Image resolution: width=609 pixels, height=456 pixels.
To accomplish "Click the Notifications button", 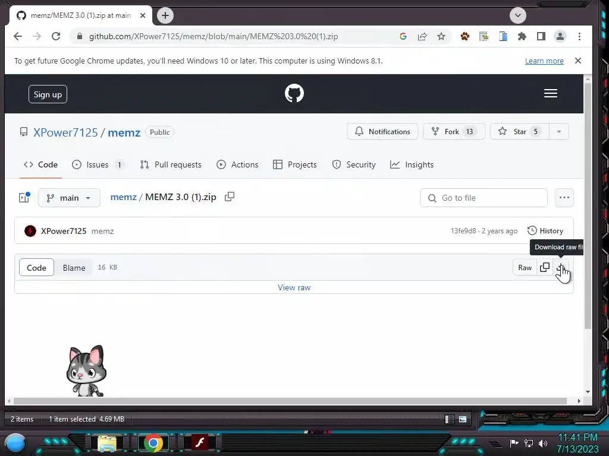I will click(x=382, y=131).
